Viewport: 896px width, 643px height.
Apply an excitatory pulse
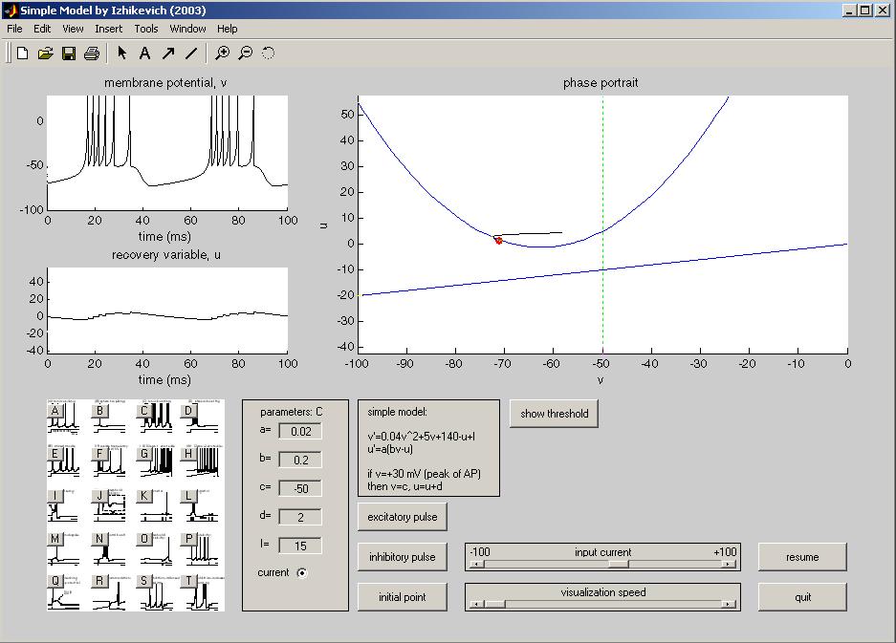(x=403, y=517)
